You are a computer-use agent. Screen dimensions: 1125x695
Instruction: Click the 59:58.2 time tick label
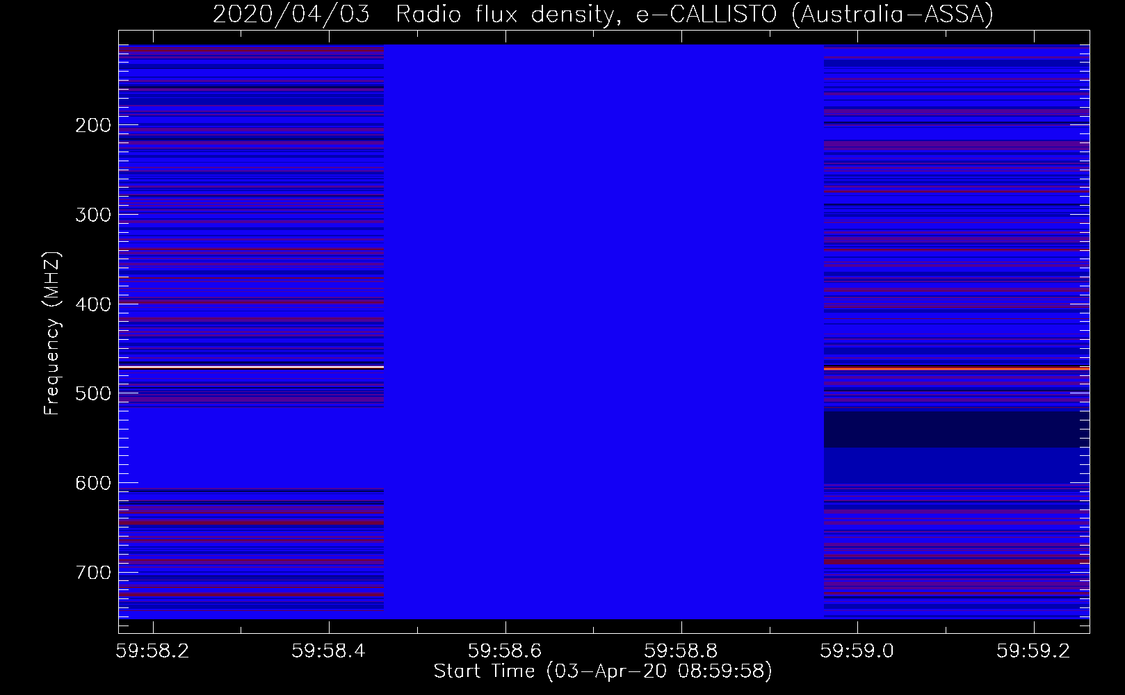152,650
